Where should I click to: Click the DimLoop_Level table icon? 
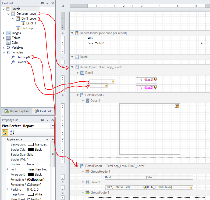[x=13, y=14]
